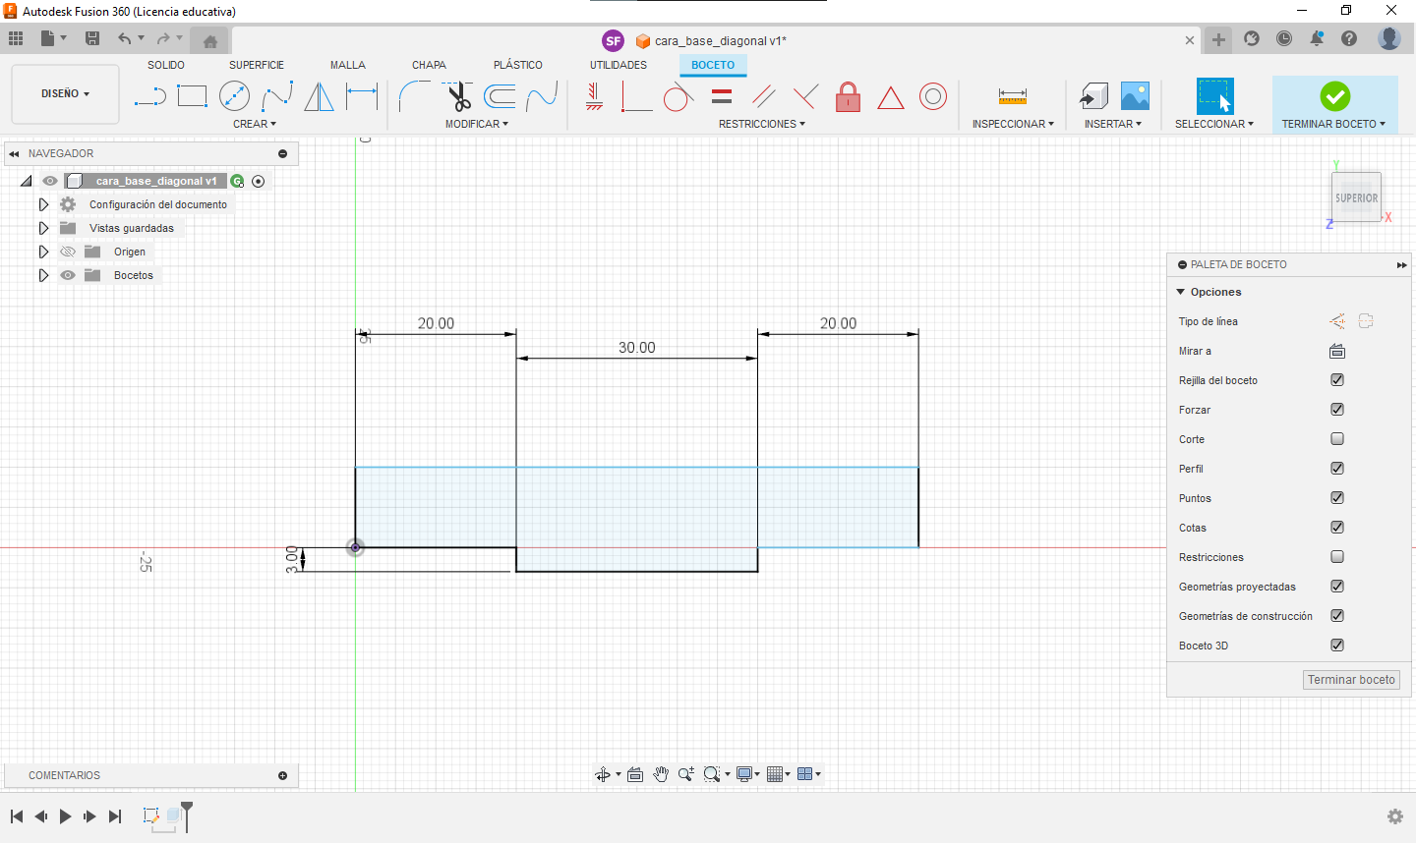Image resolution: width=1416 pixels, height=843 pixels.
Task: Save the document with the floppy icon
Action: pyautogui.click(x=92, y=39)
